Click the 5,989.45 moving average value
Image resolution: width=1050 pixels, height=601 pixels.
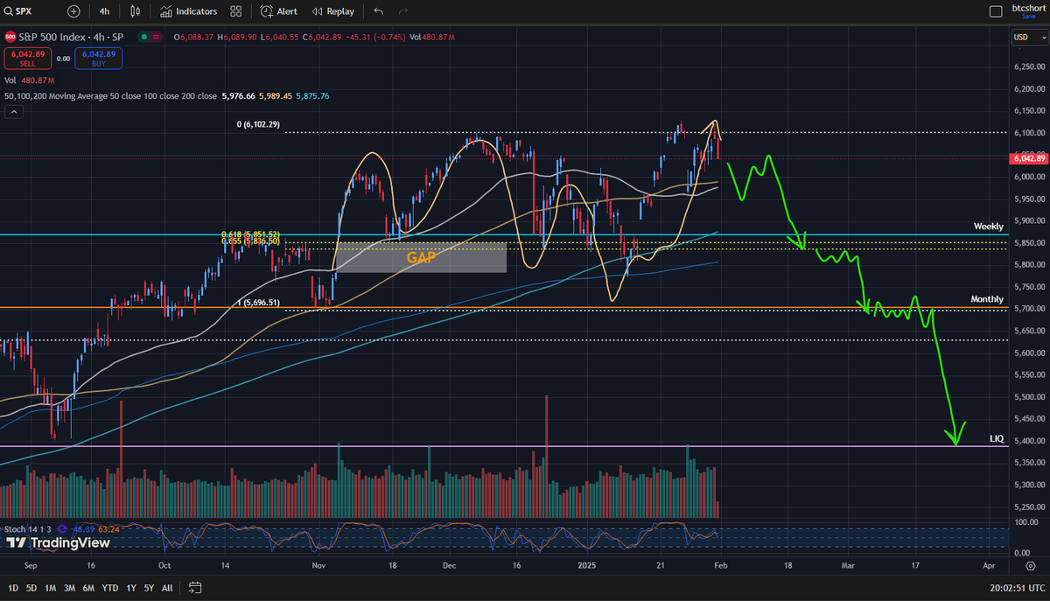pyautogui.click(x=276, y=96)
